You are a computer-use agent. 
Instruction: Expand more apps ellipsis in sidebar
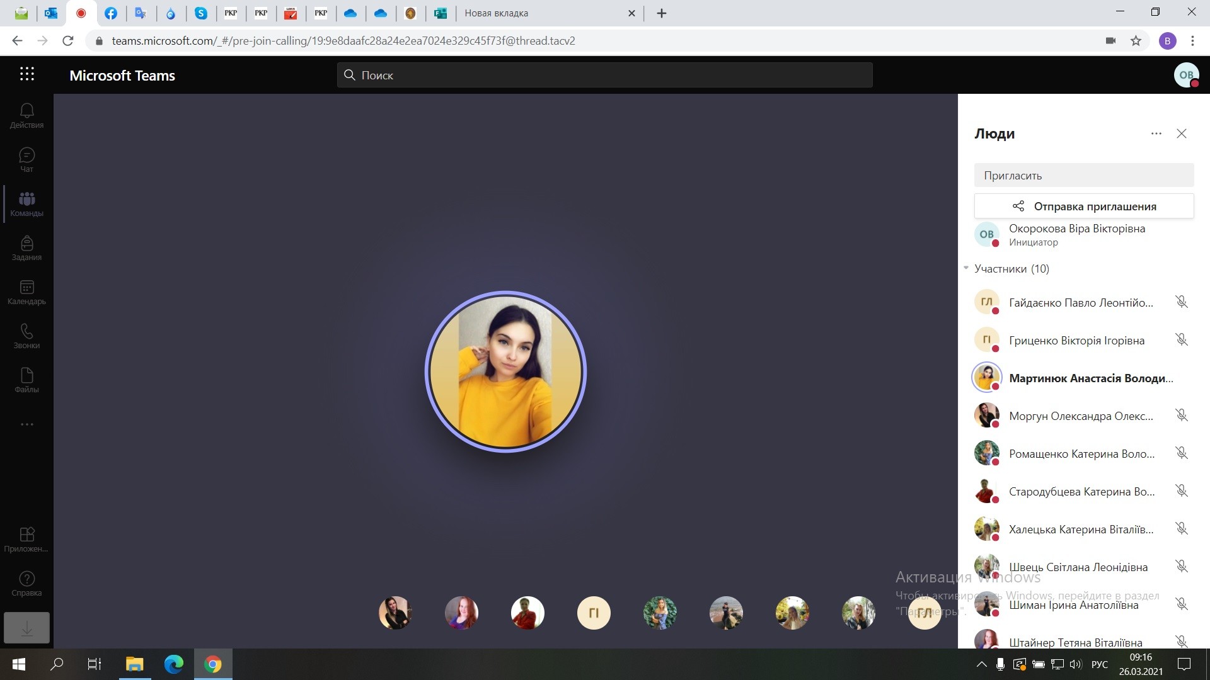(26, 424)
